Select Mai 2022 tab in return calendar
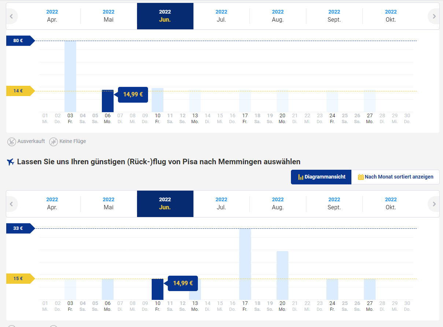443x327 pixels. point(108,204)
